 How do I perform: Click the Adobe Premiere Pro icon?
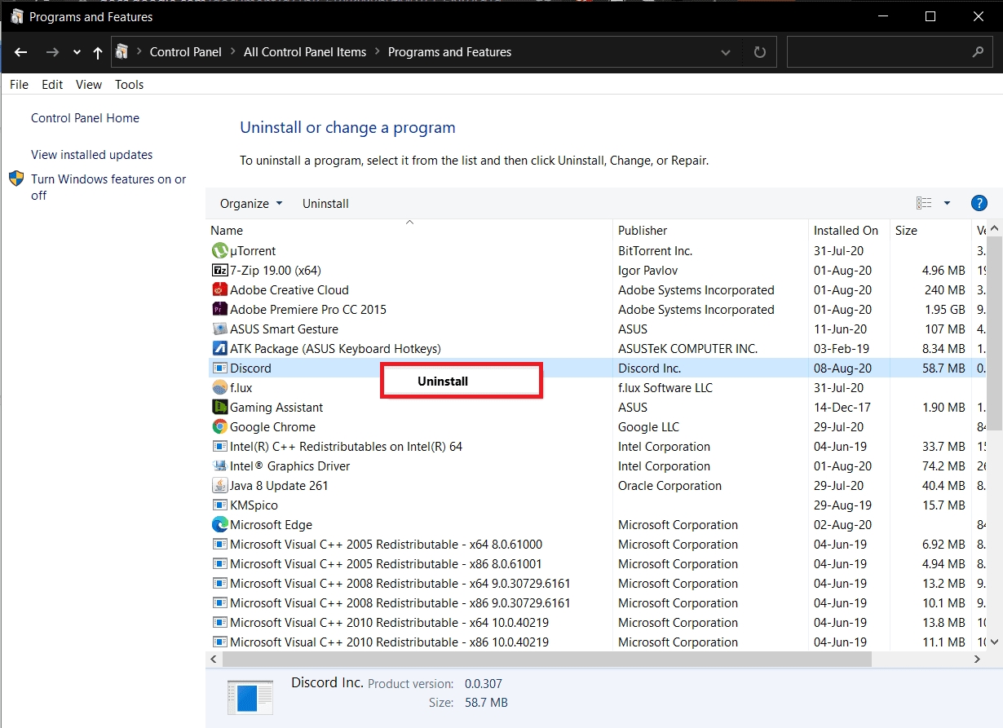point(219,310)
